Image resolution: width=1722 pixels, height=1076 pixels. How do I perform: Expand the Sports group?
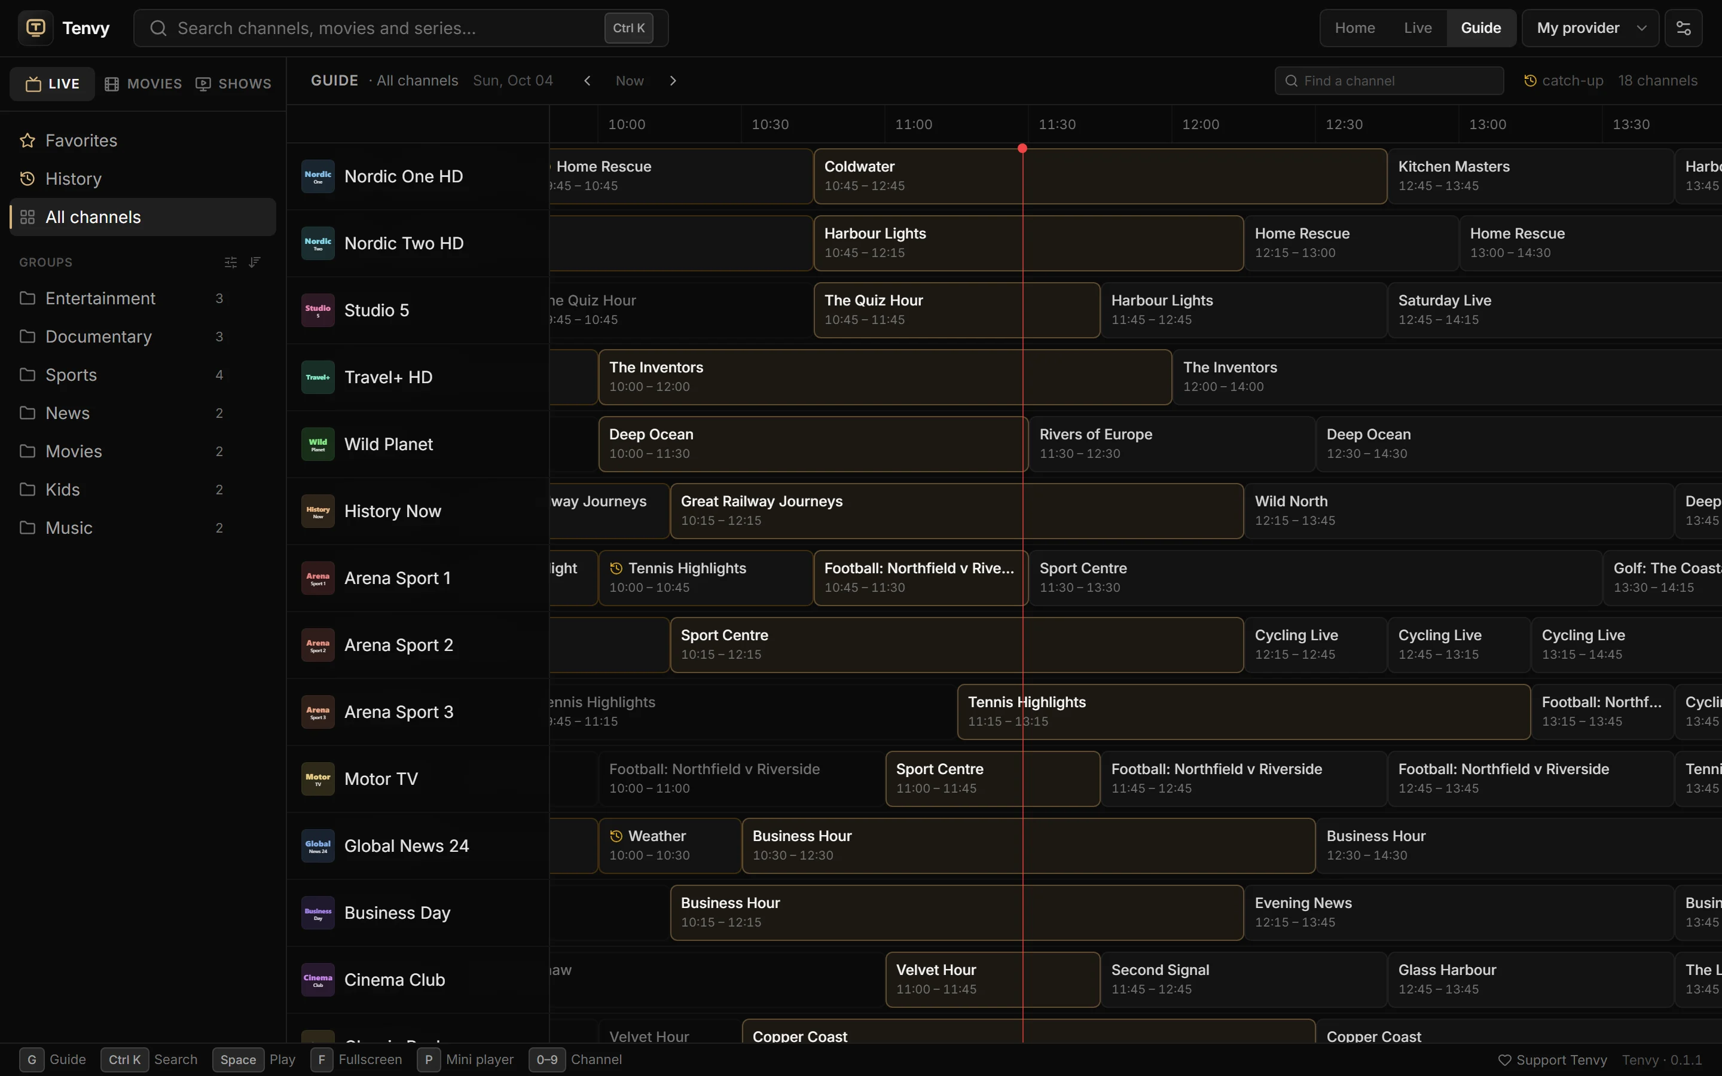142,375
